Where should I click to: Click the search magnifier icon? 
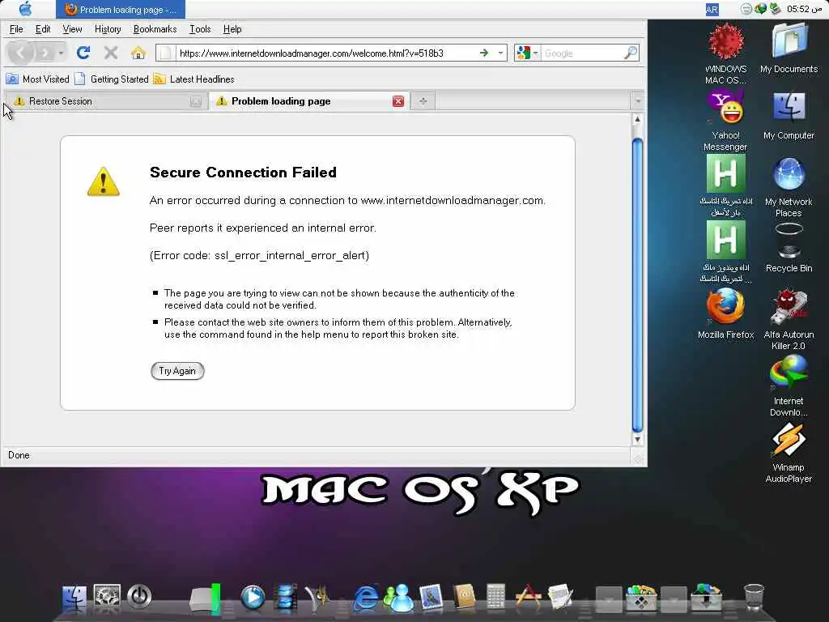[x=630, y=53]
